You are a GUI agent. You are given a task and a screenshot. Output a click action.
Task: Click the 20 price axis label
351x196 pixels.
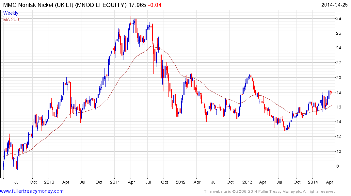click(x=339, y=78)
